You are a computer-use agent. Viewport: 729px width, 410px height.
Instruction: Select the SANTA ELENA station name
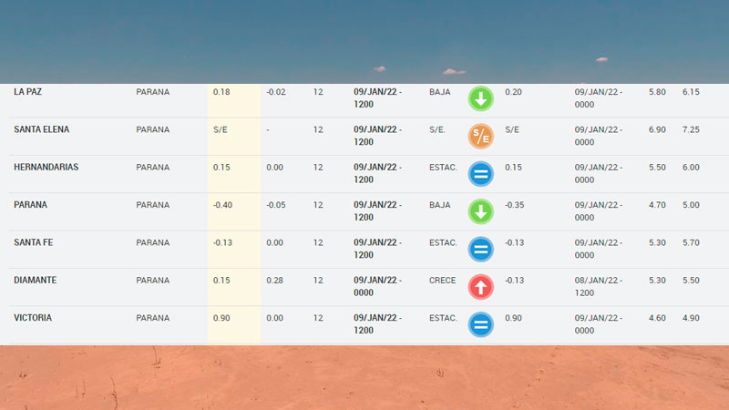(42, 129)
